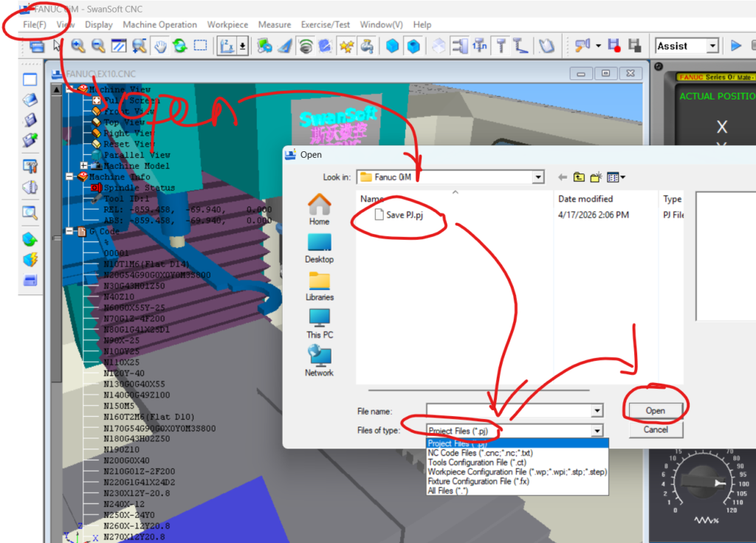Open the Home location in dialog sidebar

pos(319,209)
